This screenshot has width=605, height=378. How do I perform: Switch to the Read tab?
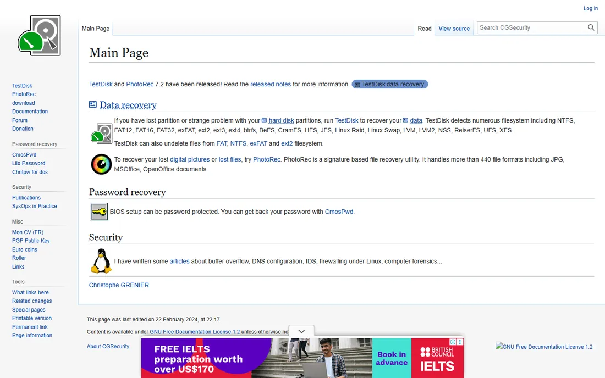click(x=425, y=29)
